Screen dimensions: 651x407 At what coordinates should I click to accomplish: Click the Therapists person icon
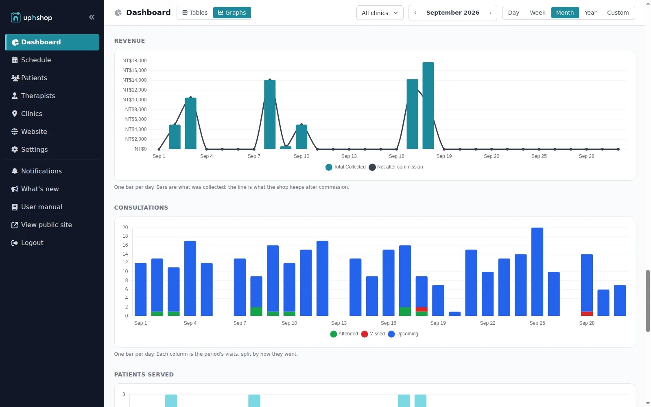[x=15, y=96]
